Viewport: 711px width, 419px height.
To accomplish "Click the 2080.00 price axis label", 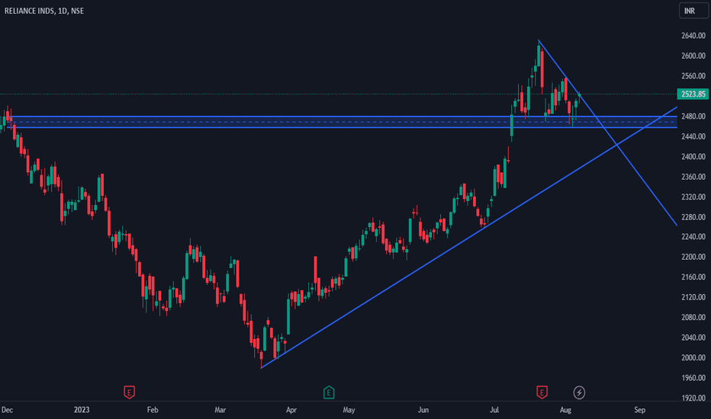I will tap(693, 318).
